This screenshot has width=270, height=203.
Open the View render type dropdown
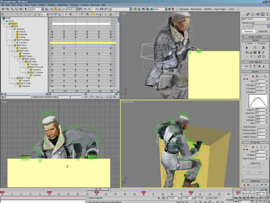pyautogui.click(x=166, y=9)
